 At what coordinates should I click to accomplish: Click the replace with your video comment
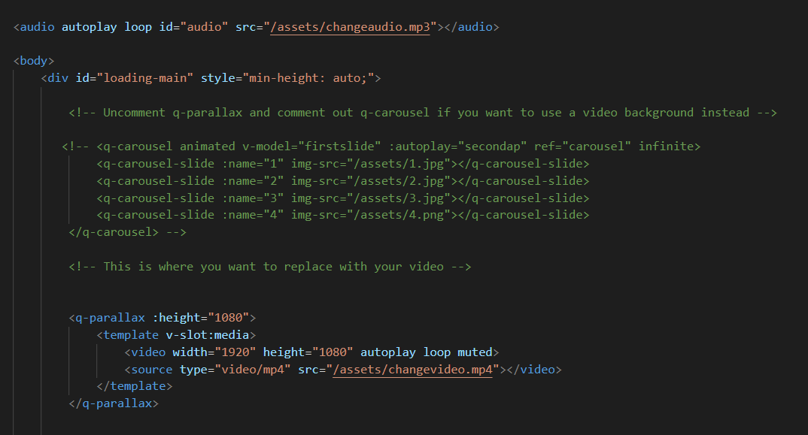pos(271,266)
